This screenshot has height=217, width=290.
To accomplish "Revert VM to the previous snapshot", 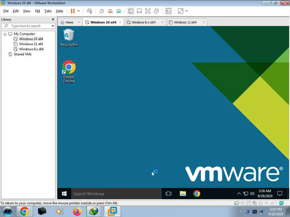I will pos(110,11).
